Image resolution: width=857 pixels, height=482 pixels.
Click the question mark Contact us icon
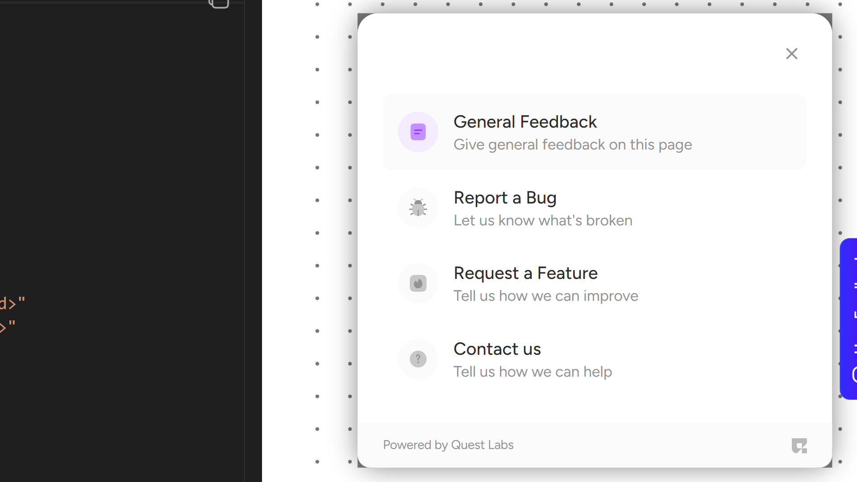pos(418,359)
